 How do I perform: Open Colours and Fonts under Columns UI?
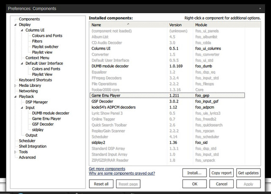pos(47,36)
